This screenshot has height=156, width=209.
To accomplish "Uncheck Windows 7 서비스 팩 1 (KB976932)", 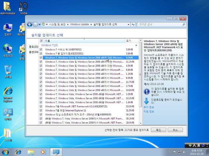I will [x=41, y=50].
